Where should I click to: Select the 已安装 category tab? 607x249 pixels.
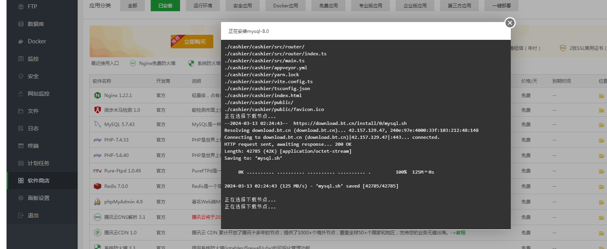pyautogui.click(x=165, y=6)
